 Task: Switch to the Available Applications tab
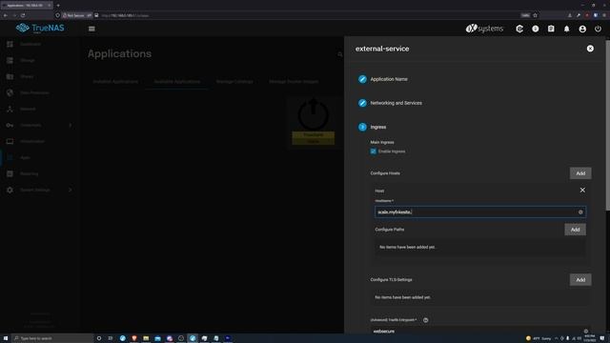click(x=177, y=82)
